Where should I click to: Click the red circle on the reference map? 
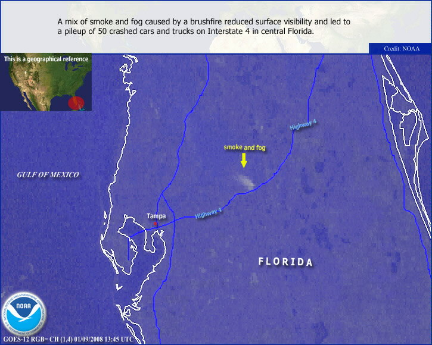tap(76, 103)
